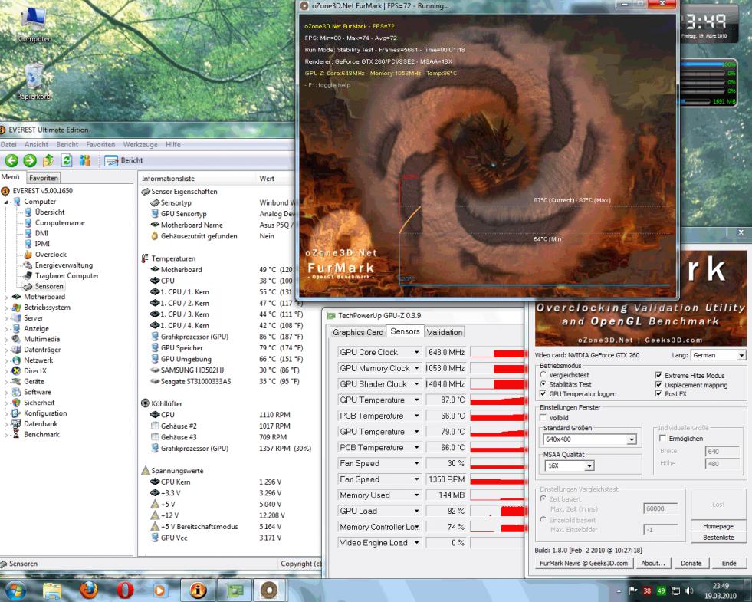Switch to the FurMark taskbar button
This screenshot has width=752, height=602.
click(270, 590)
